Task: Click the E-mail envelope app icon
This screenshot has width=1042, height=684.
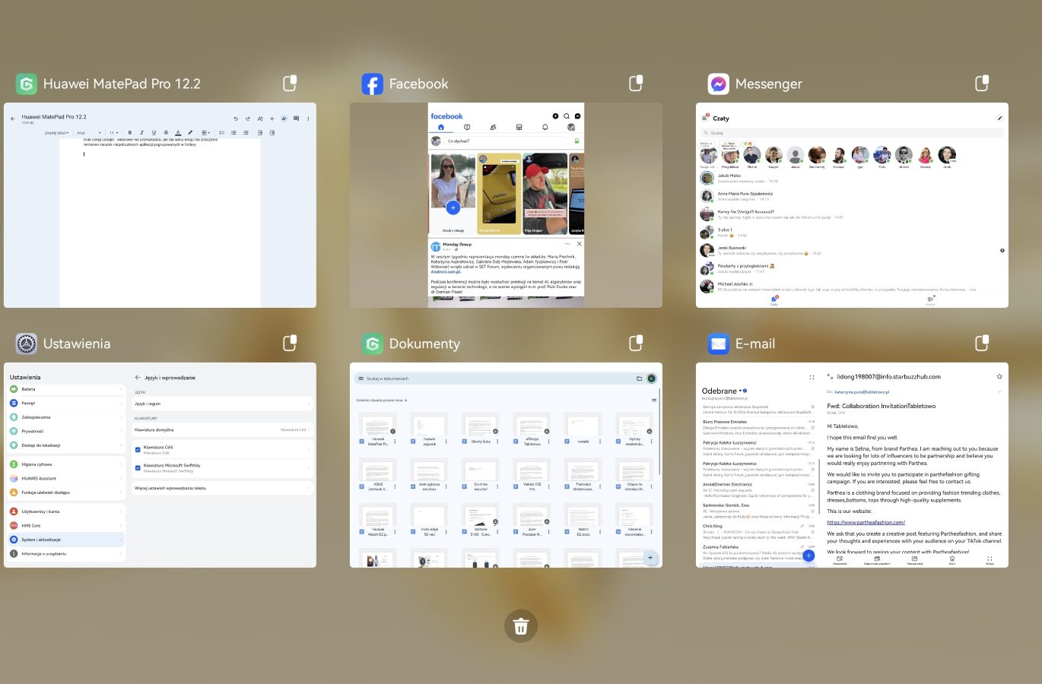Action: tap(718, 344)
